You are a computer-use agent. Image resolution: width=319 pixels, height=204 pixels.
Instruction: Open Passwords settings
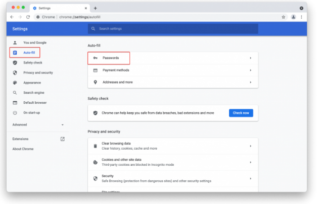[x=173, y=58]
